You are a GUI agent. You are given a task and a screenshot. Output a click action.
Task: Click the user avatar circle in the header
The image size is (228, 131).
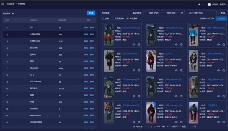(x=209, y=5)
